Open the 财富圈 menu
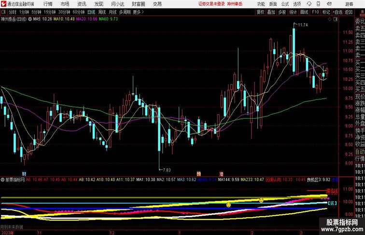Screen dimensions: 365x235 click(138, 4)
